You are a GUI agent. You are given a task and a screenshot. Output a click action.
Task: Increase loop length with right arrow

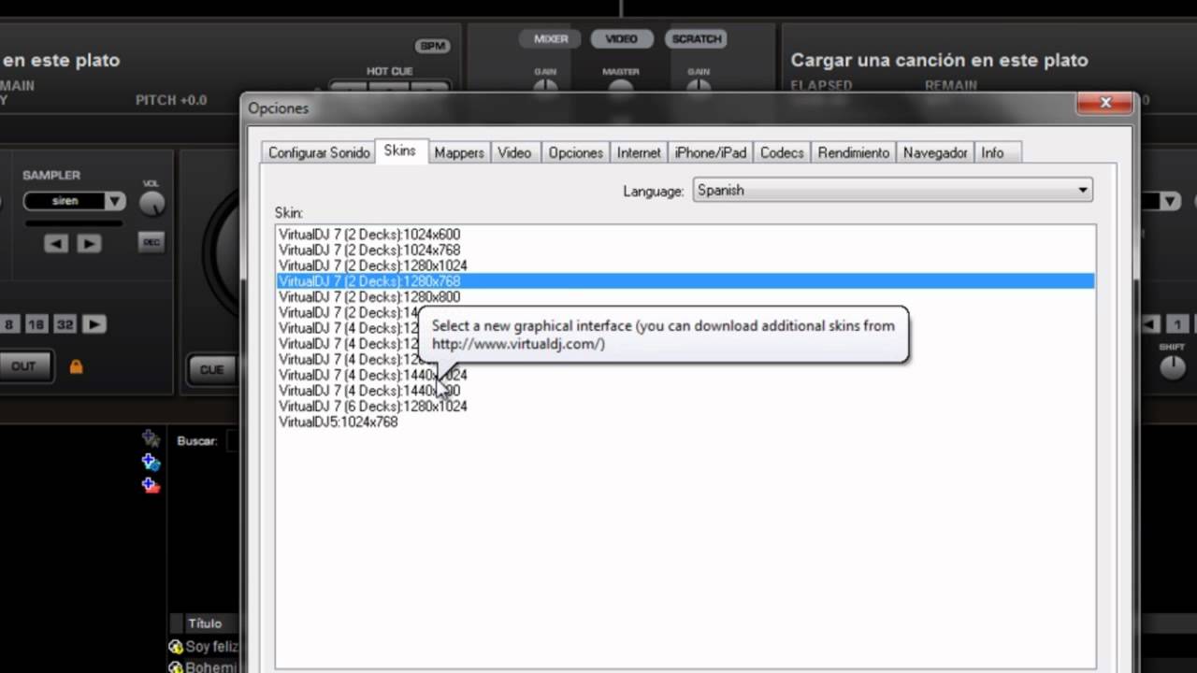pyautogui.click(x=94, y=324)
